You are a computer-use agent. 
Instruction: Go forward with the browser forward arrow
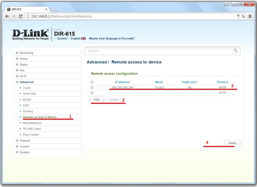click(14, 16)
